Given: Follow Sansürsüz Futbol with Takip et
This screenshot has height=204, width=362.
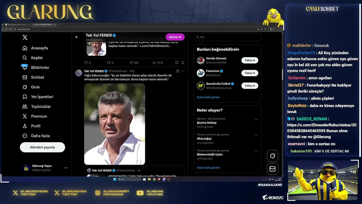Looking at the screenshot, I should (x=250, y=86).
